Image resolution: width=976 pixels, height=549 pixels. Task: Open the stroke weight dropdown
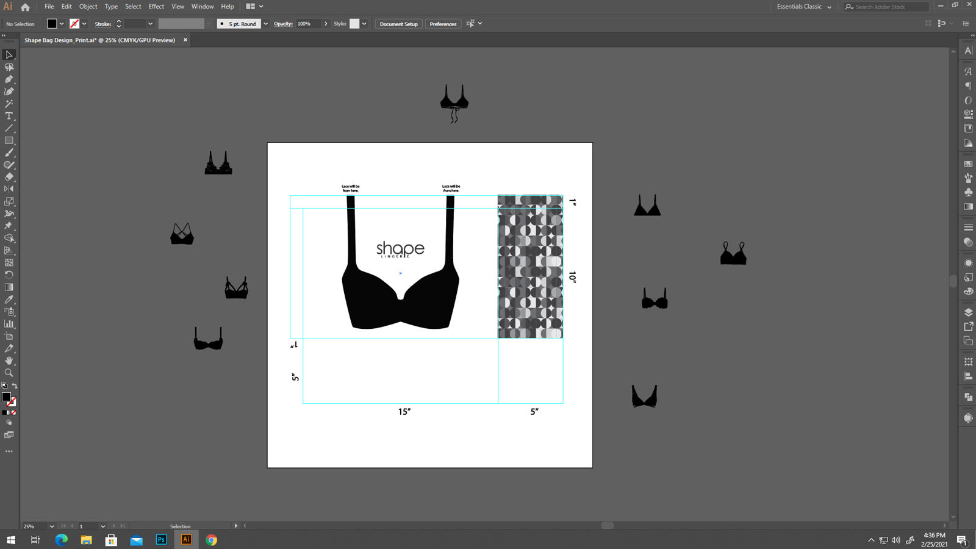(150, 24)
